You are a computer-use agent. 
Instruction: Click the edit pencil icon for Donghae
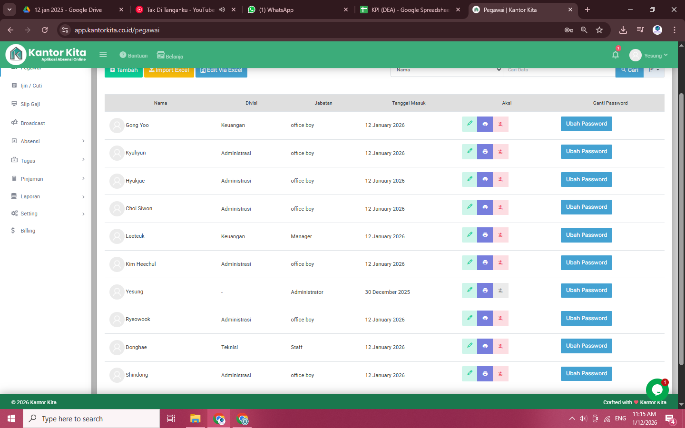[x=470, y=346]
